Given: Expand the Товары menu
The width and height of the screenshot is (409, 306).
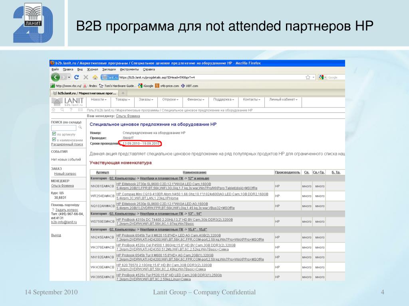Looking at the screenshot, I should point(123,99).
